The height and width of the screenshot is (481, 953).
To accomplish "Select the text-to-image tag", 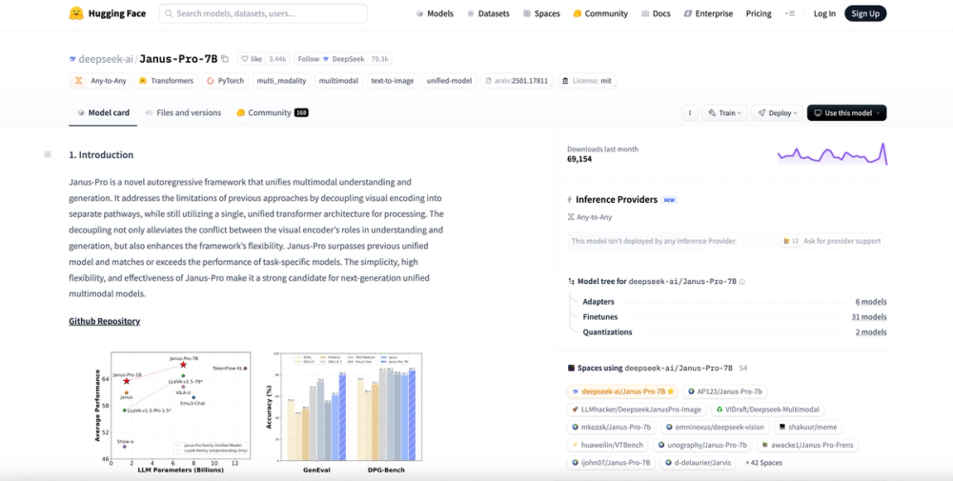I will pyautogui.click(x=392, y=81).
